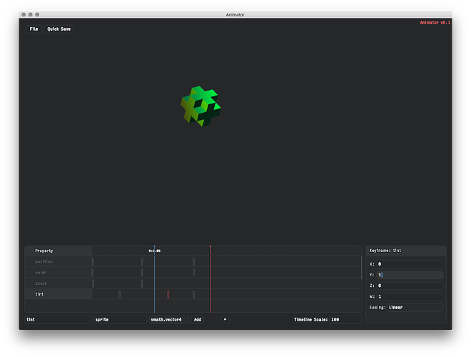Viewport: 471px width, 357px height.
Task: Click the vmath.vector4 type selector
Action: coord(168,320)
